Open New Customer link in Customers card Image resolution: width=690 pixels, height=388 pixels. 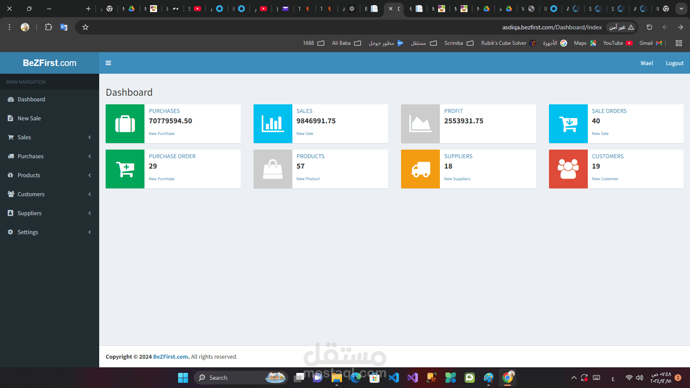(605, 179)
